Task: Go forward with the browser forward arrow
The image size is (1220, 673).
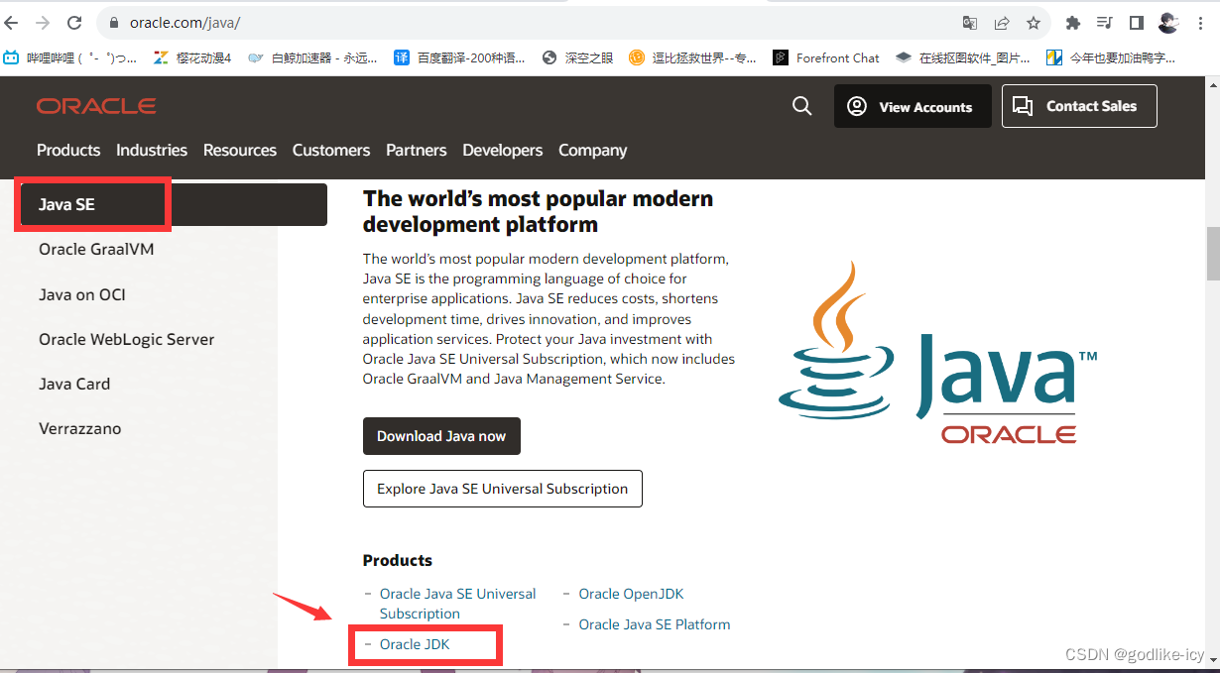Action: click(43, 22)
